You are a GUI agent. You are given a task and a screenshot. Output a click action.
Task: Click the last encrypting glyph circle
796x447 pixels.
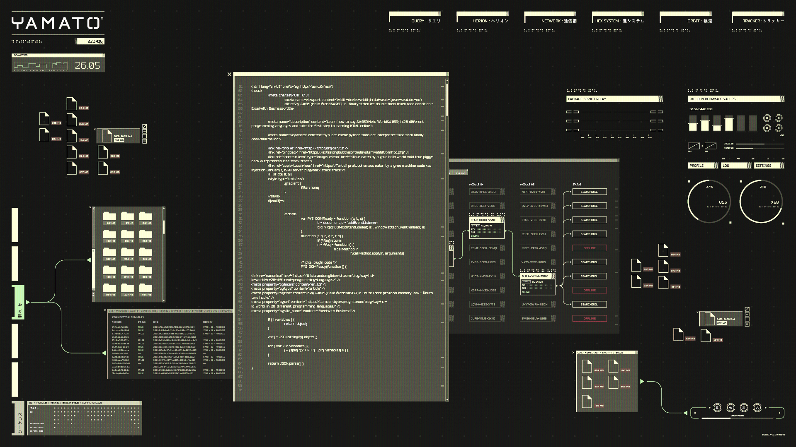[x=757, y=408]
